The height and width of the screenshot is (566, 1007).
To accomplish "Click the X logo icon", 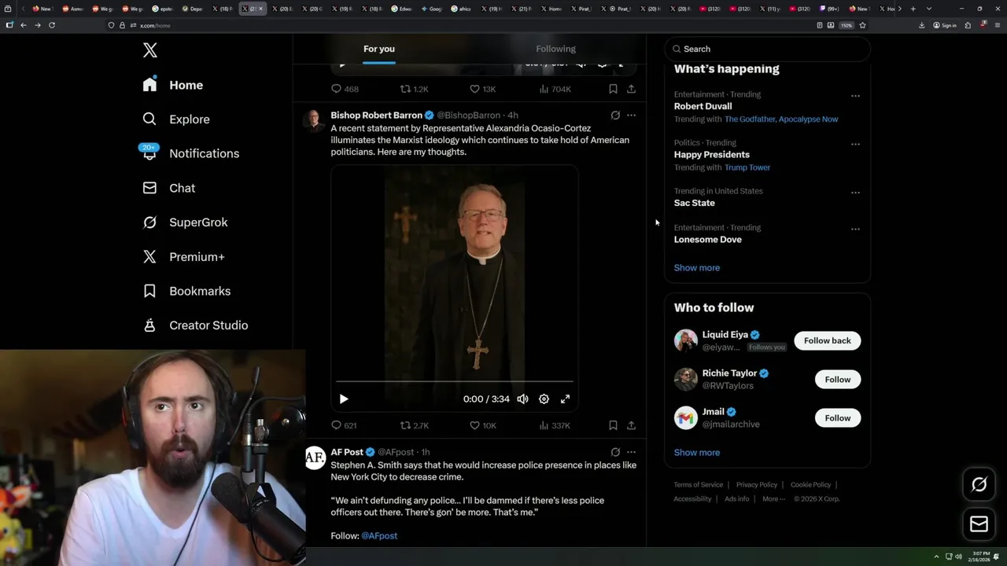I will point(150,51).
